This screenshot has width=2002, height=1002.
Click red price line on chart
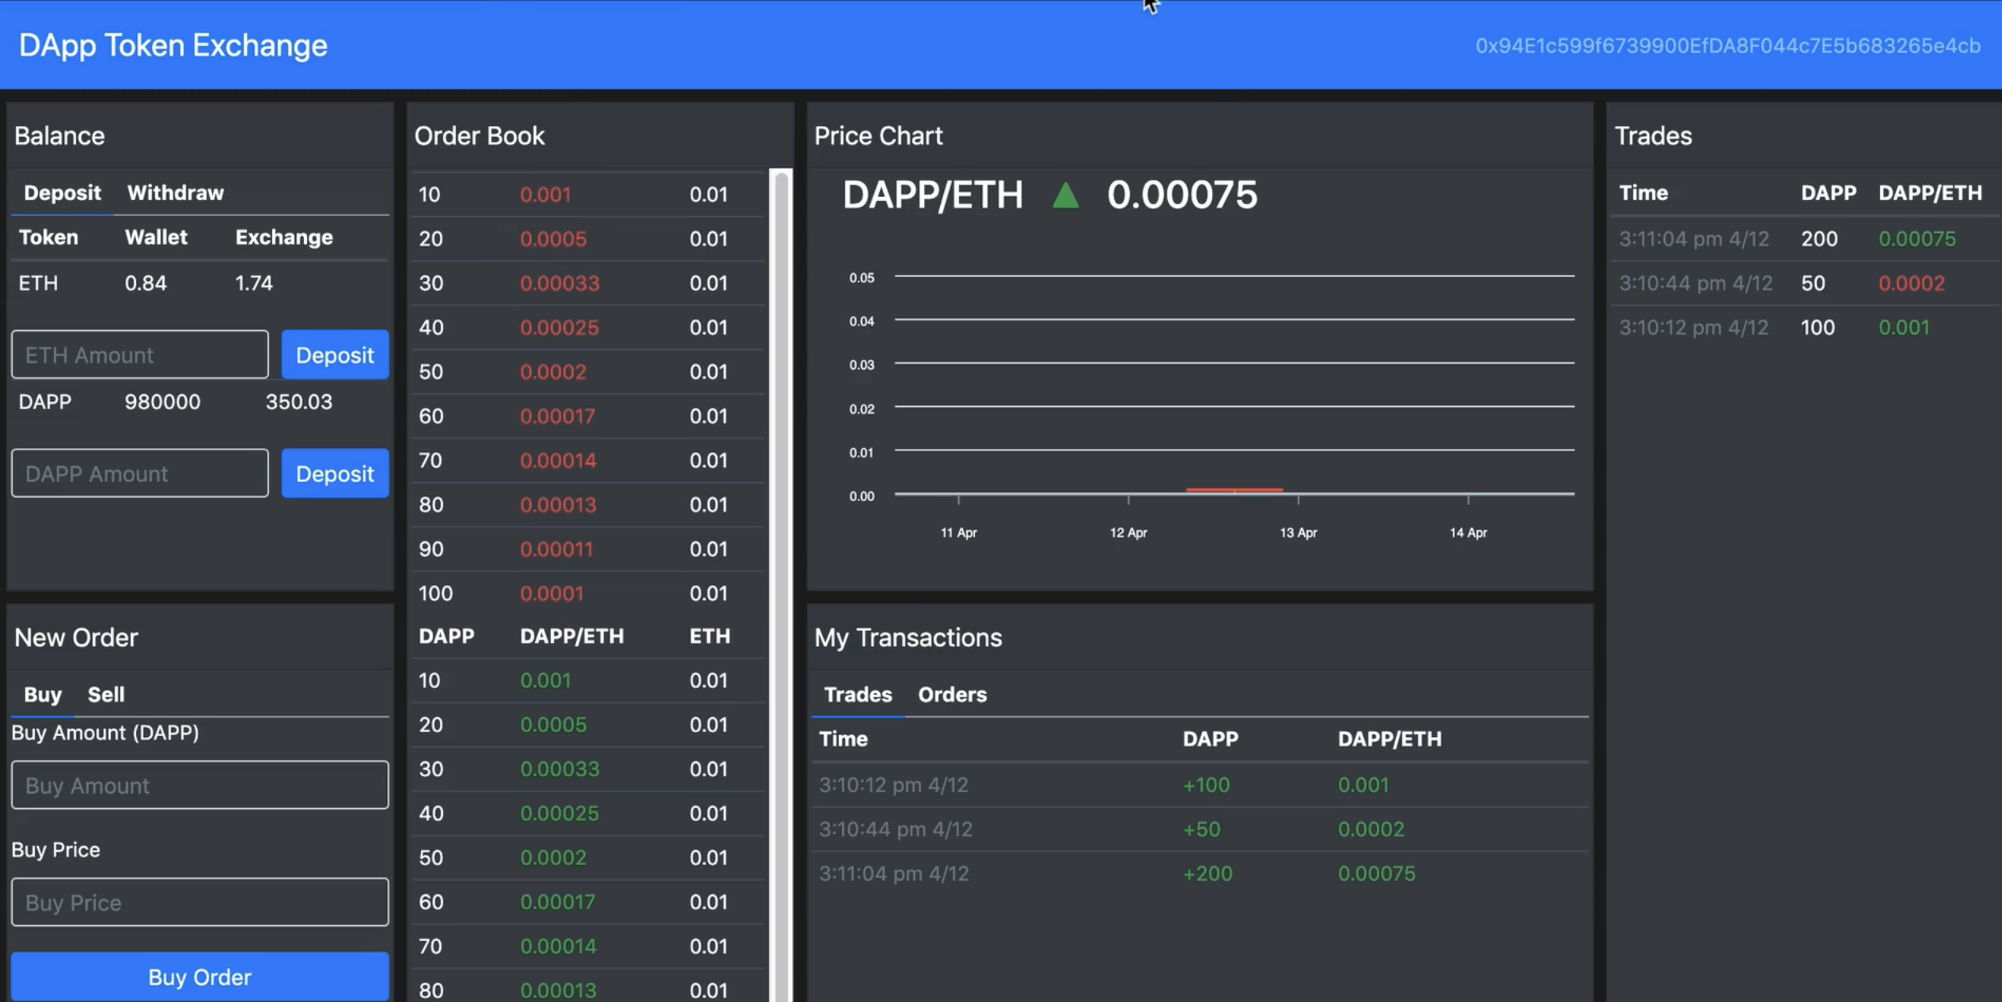tap(1234, 490)
